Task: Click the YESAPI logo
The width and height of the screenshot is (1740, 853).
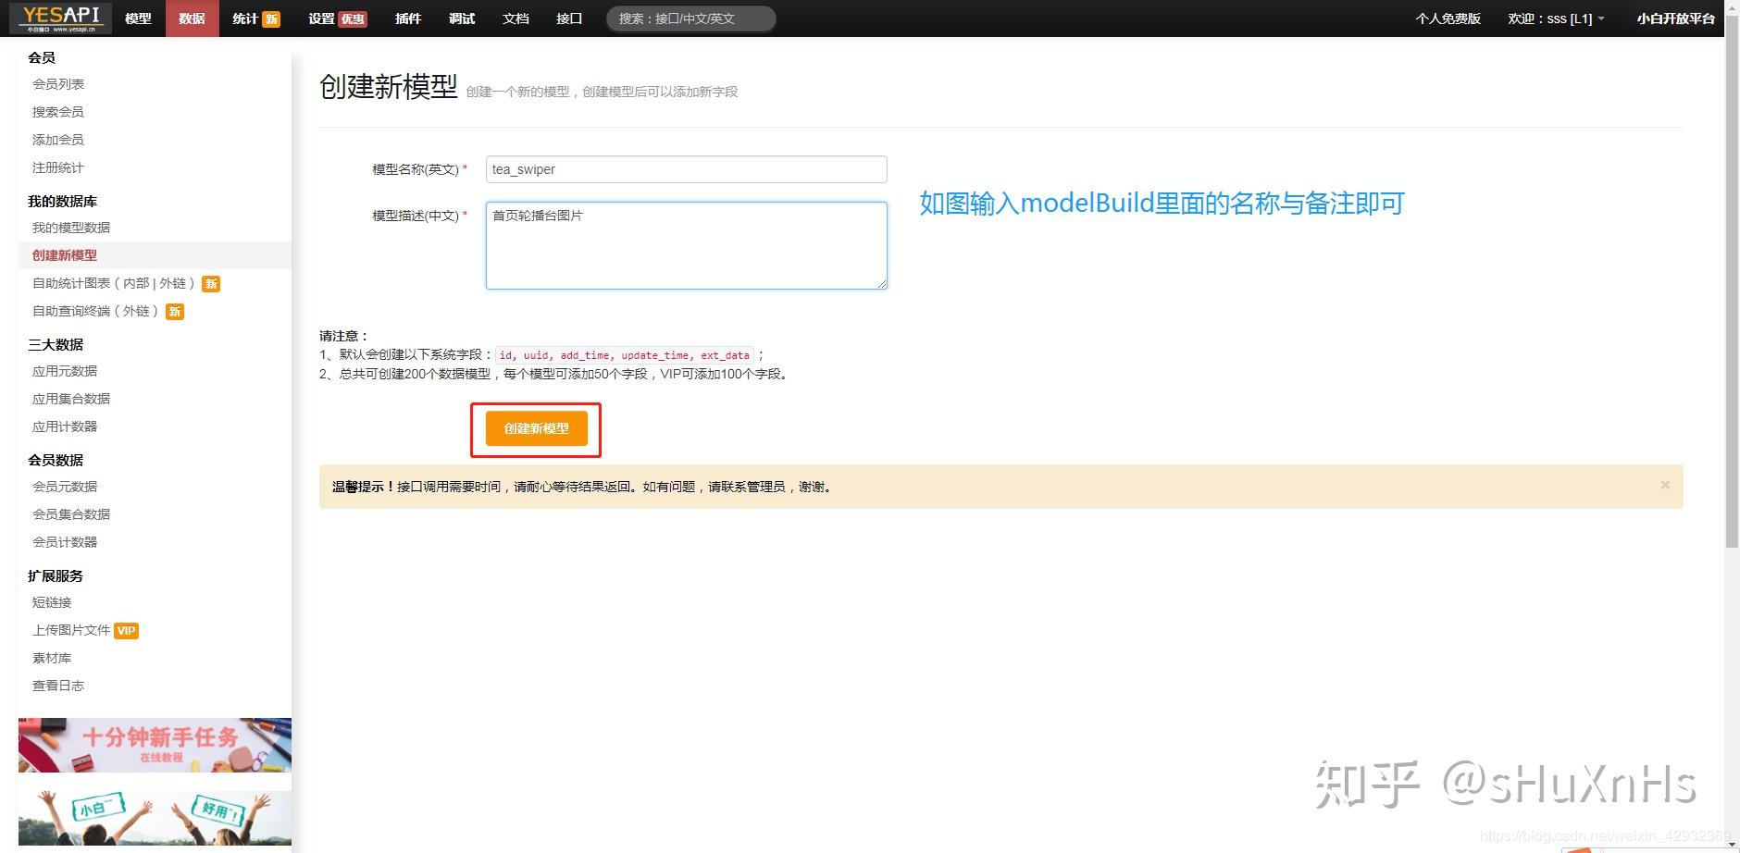Action: [61, 18]
